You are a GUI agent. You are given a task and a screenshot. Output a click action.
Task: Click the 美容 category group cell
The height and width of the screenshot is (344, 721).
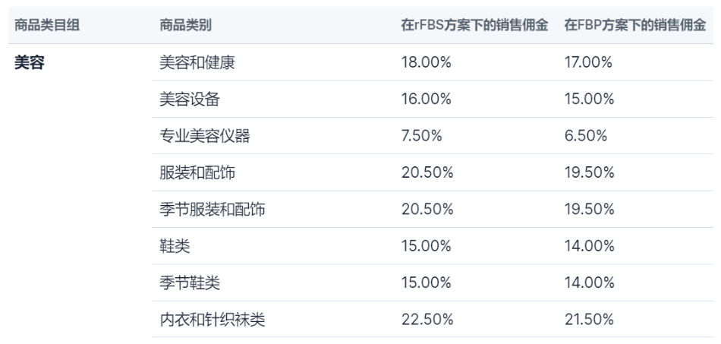[x=30, y=62]
